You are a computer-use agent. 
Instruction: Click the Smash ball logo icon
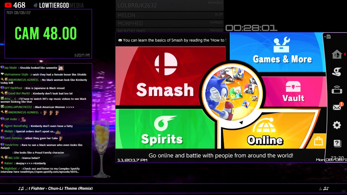(x=166, y=64)
